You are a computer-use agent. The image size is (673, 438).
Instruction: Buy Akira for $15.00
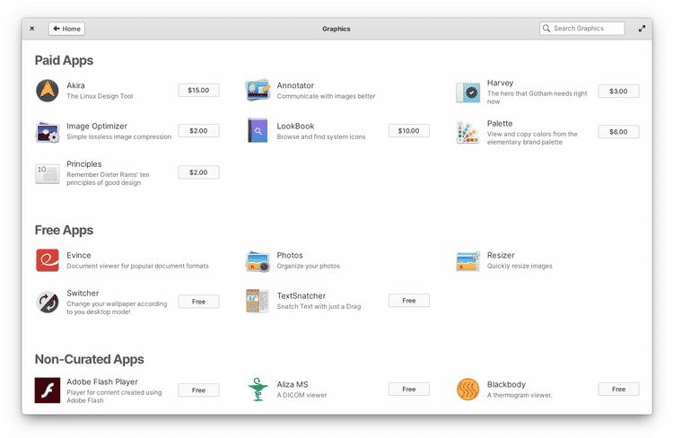click(x=198, y=91)
